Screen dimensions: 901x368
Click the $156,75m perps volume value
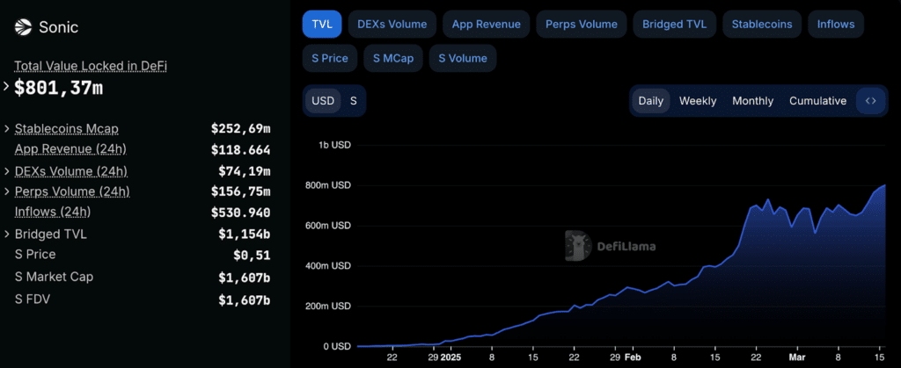pyautogui.click(x=241, y=191)
